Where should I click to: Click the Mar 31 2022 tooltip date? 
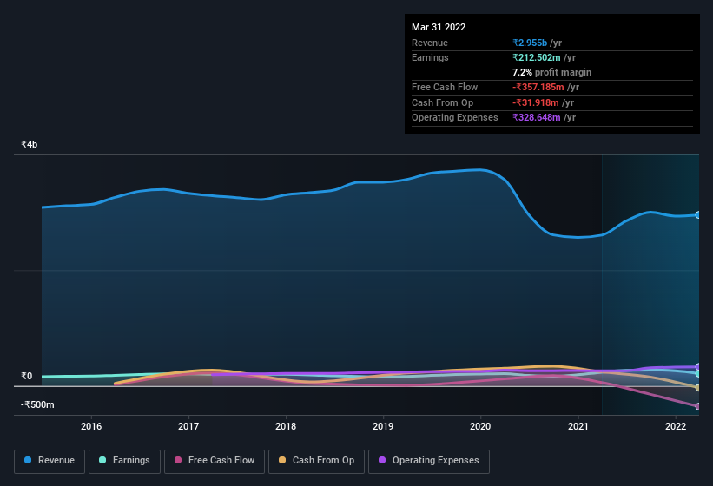pos(439,27)
